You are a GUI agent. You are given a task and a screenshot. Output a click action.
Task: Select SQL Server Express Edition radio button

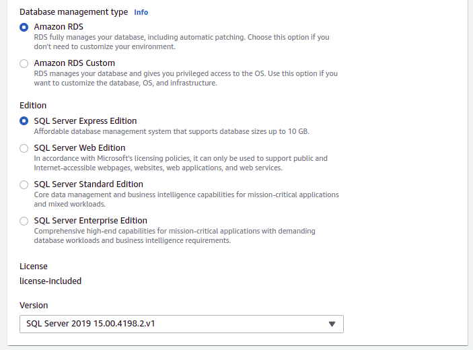[24, 121]
